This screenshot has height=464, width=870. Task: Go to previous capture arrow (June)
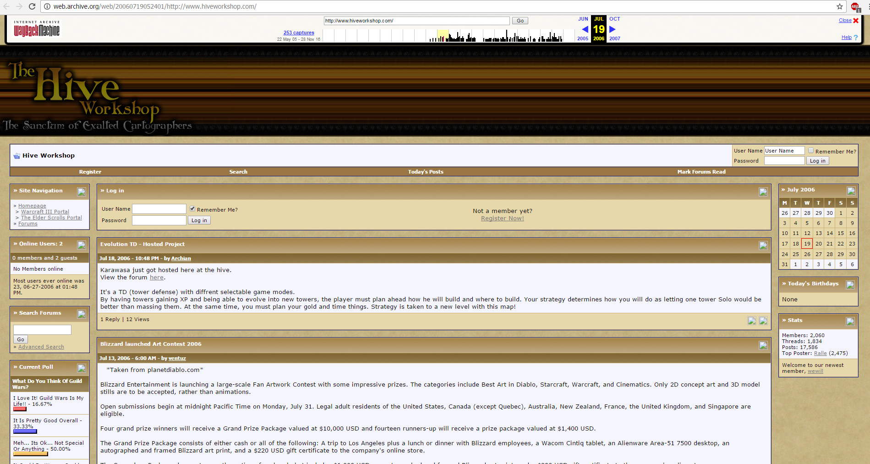(585, 29)
